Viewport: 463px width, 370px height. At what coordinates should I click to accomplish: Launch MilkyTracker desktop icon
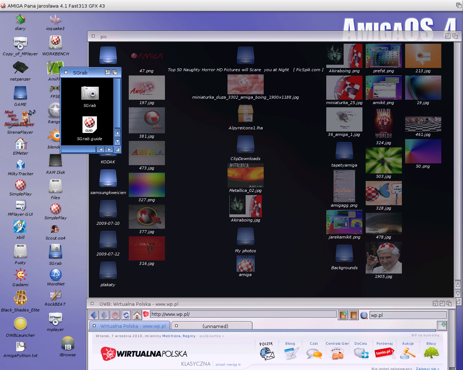tap(21, 164)
